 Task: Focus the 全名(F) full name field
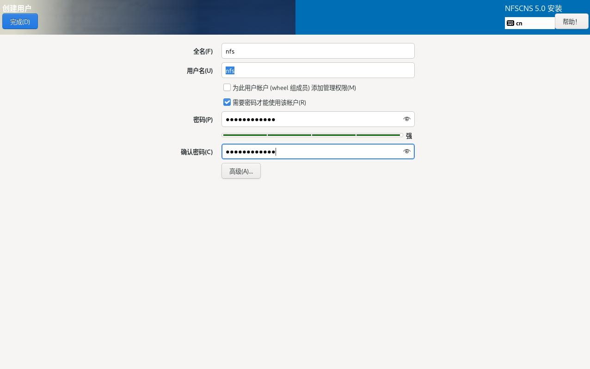318,51
